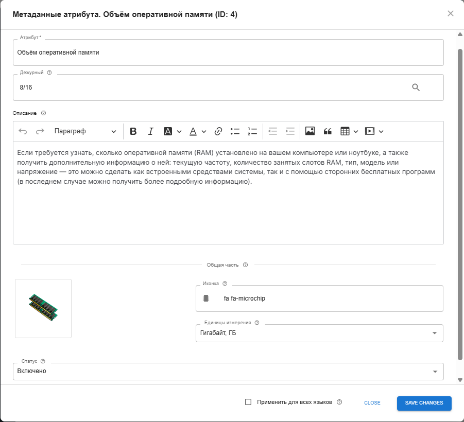Click the RAM module image thumbnail
Screen dimensions: 464x422
43,308
